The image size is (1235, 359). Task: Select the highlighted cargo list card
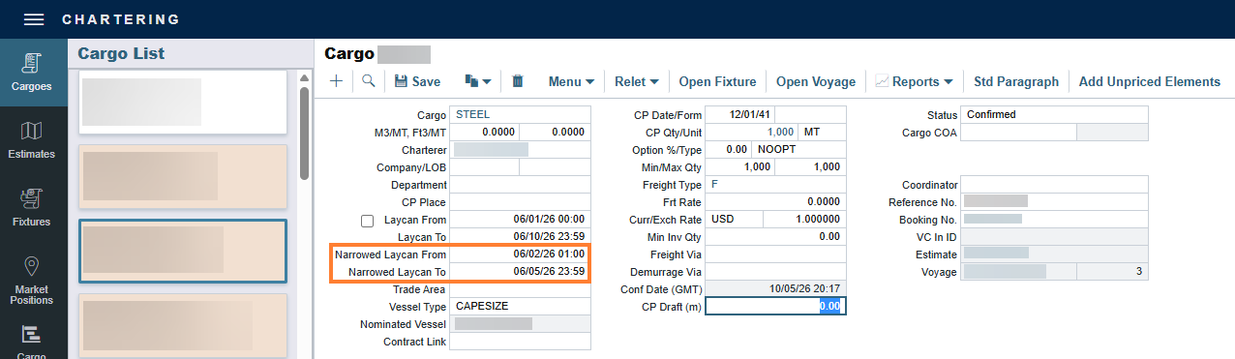pyautogui.click(x=183, y=251)
